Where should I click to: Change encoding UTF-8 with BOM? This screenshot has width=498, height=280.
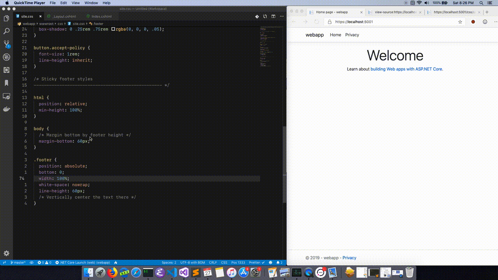193,262
